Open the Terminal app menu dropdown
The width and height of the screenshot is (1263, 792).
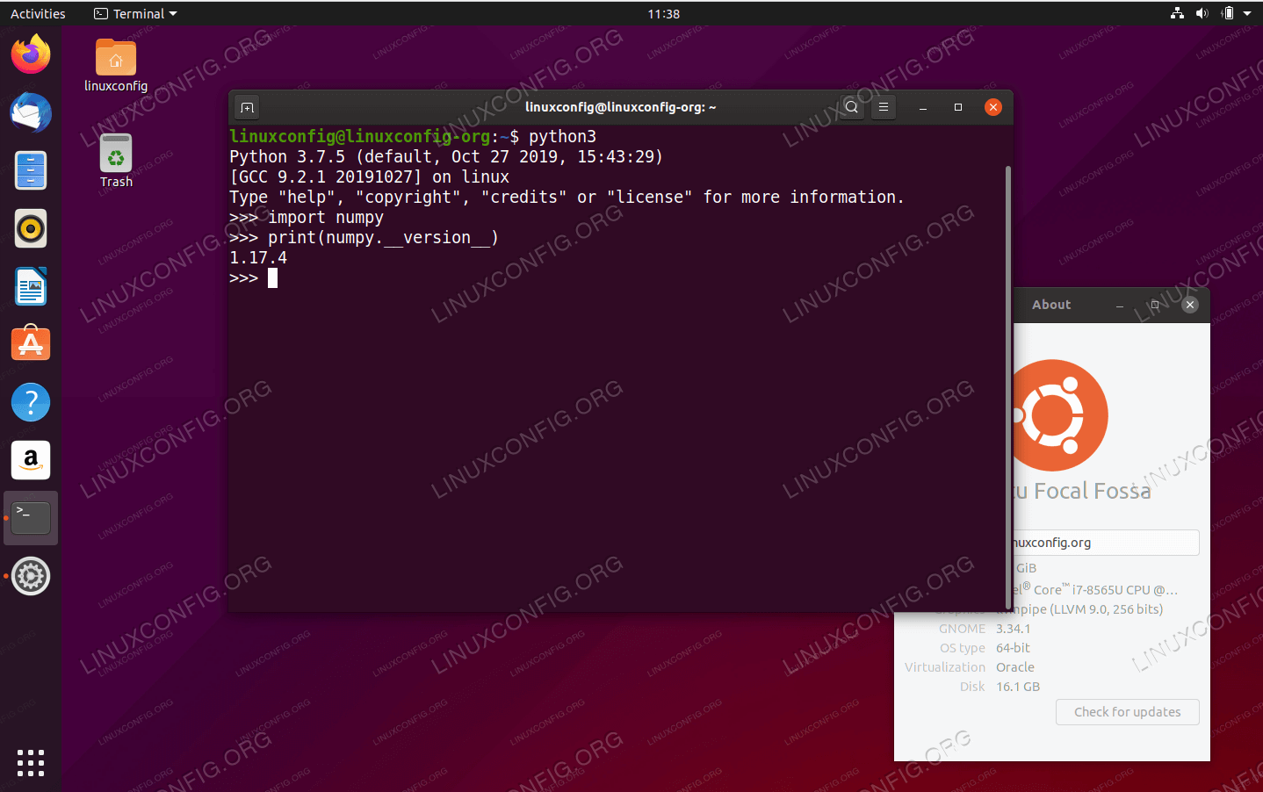point(136,14)
